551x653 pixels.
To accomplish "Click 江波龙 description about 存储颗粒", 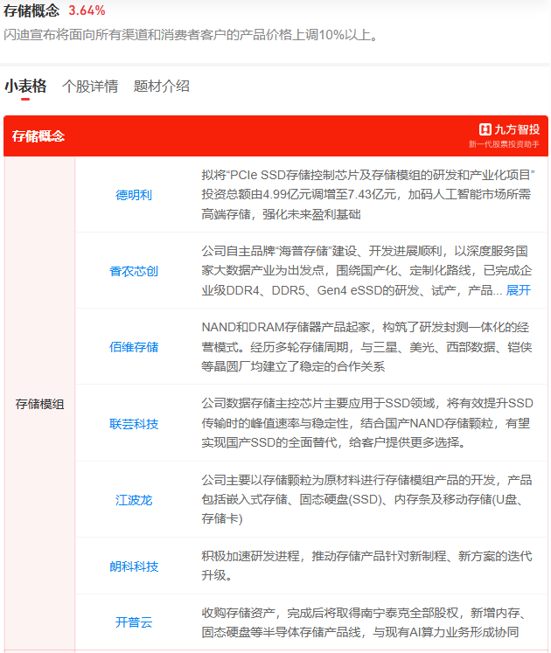I will coord(366,499).
